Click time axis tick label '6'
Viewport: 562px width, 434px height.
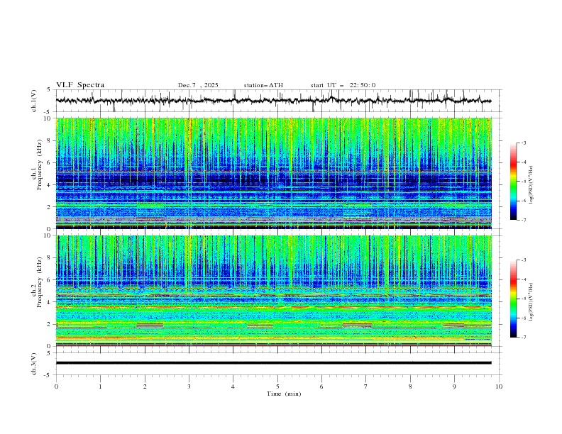pyautogui.click(x=321, y=386)
